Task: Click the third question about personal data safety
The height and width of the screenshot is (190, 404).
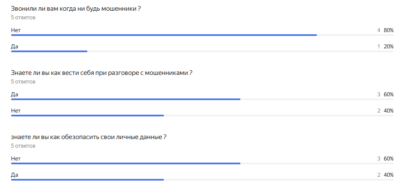Action: click(x=89, y=137)
